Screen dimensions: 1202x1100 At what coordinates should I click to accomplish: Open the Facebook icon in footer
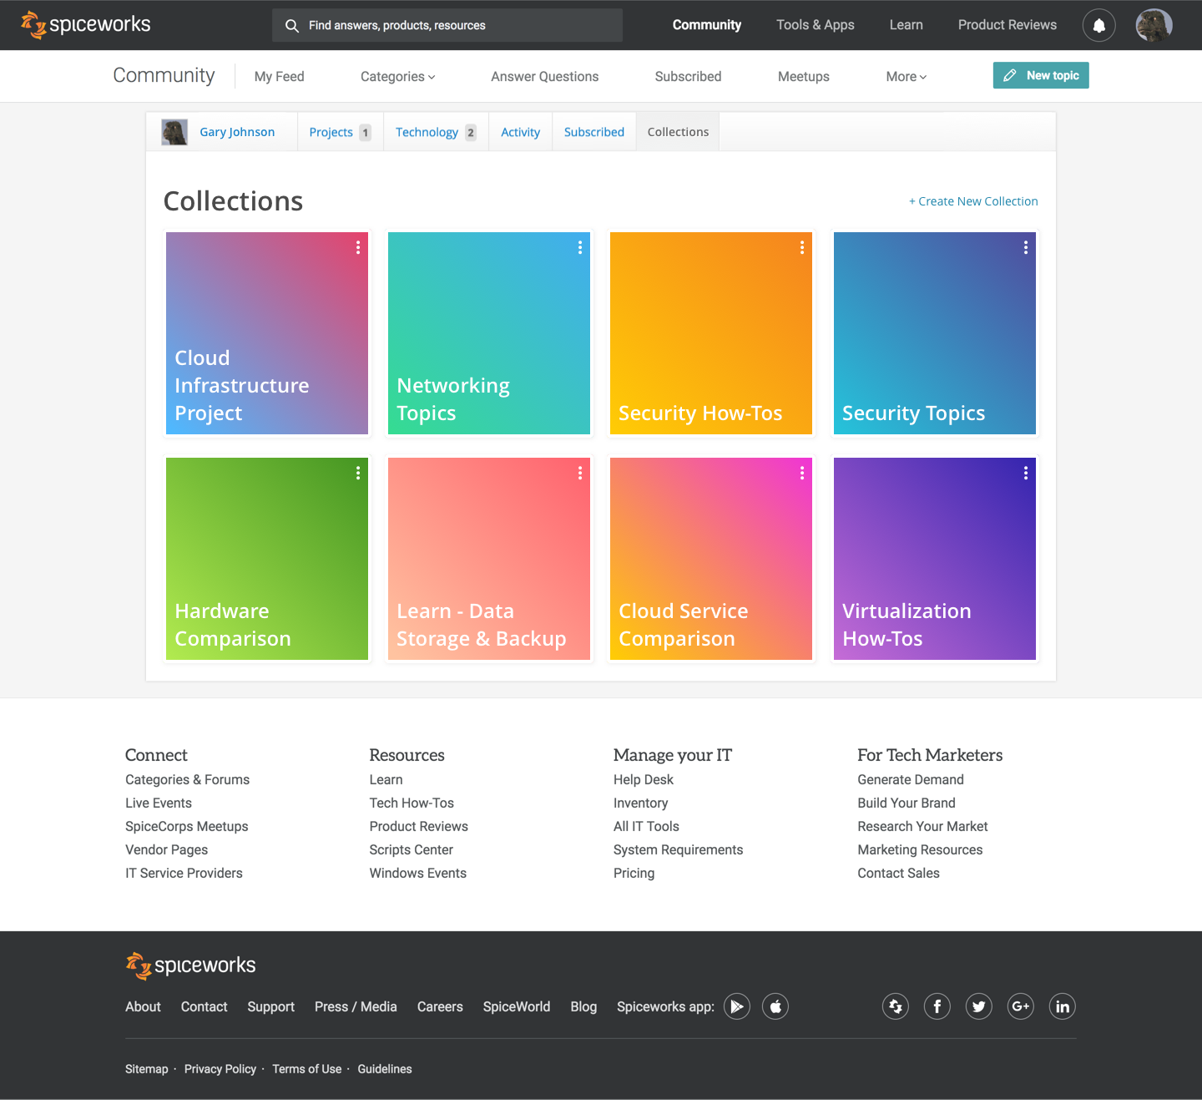pyautogui.click(x=937, y=1006)
